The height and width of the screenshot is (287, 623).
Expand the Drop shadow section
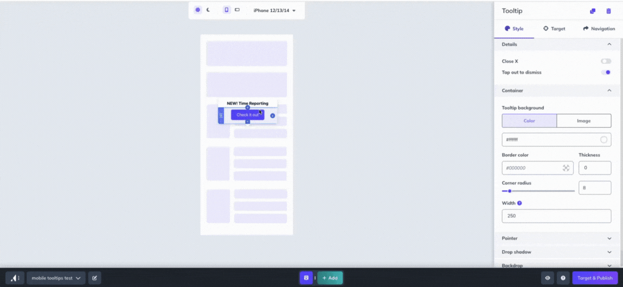pyautogui.click(x=556, y=252)
